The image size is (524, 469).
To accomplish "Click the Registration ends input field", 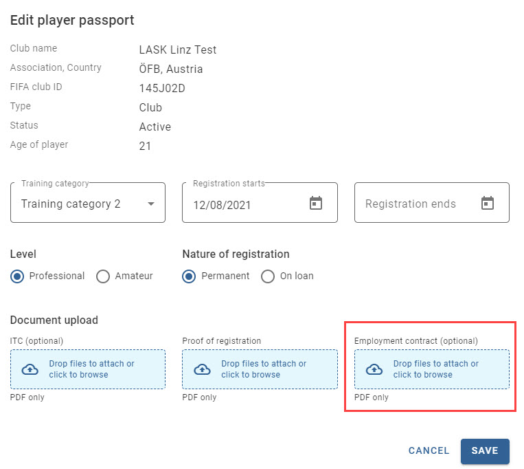I will (432, 202).
